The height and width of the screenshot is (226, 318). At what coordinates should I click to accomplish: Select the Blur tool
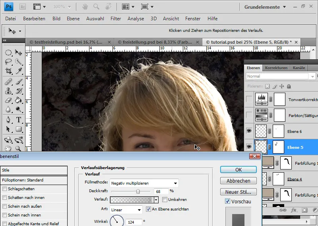[8, 109]
